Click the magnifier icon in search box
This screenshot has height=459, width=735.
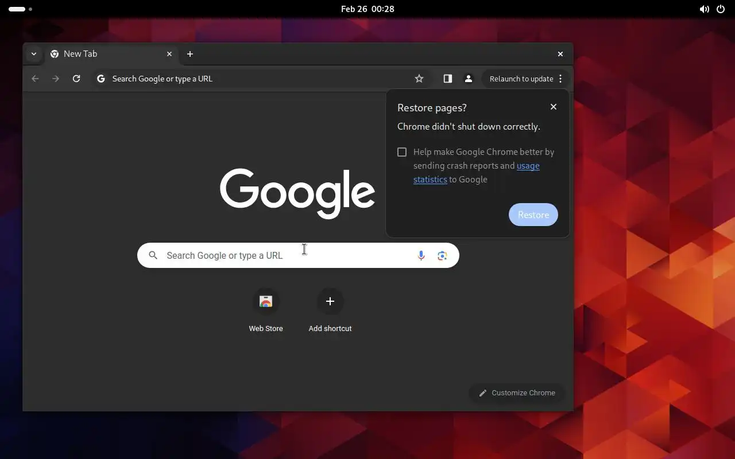point(153,255)
